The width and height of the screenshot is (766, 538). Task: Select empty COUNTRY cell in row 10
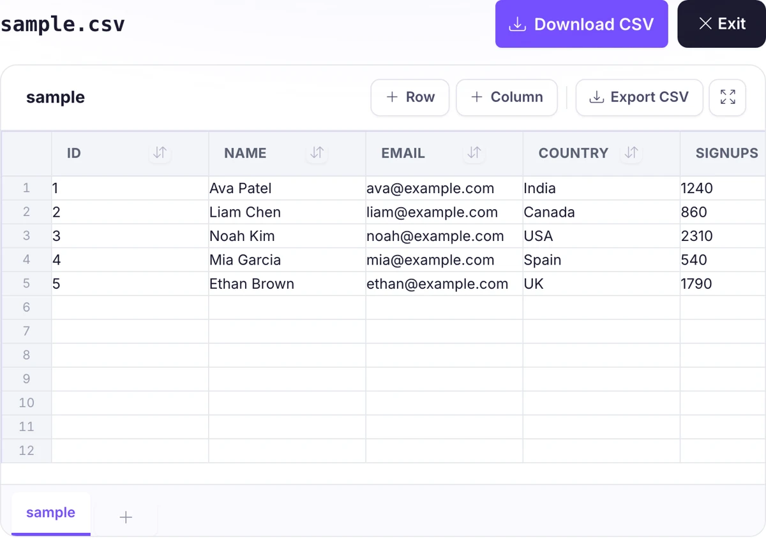pyautogui.click(x=601, y=403)
